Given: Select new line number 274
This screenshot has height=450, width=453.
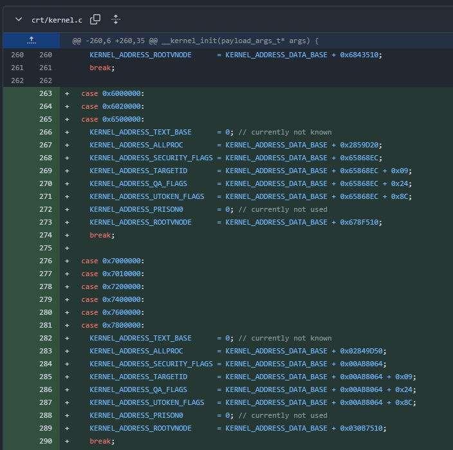Looking at the screenshot, I should (x=46, y=235).
